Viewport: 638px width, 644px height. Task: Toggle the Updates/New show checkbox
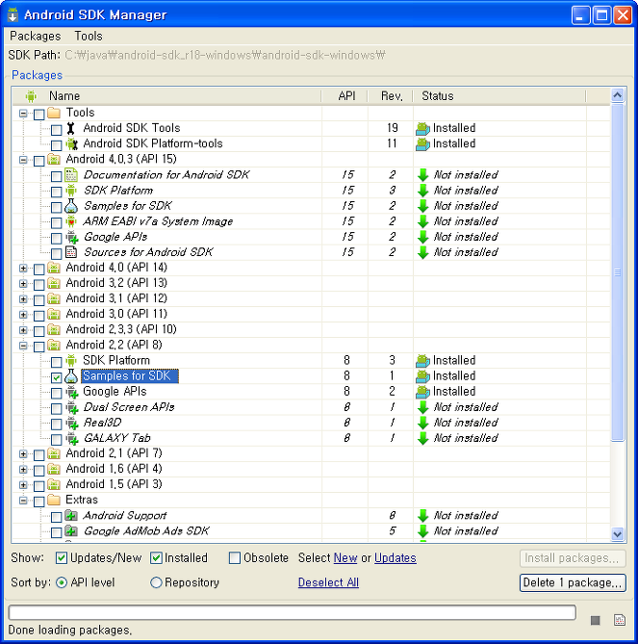coord(62,557)
